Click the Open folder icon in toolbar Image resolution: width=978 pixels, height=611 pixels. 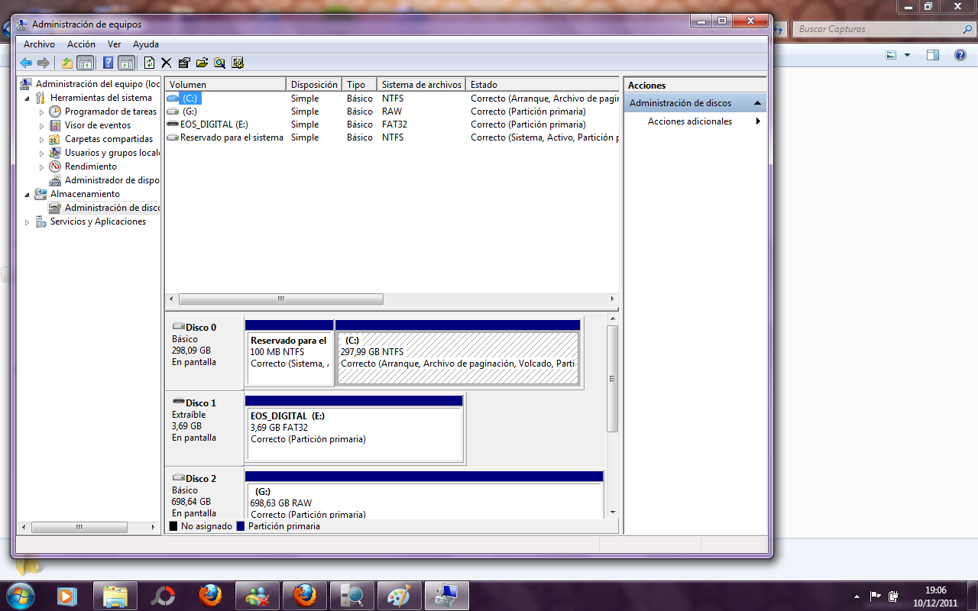pyautogui.click(x=202, y=63)
